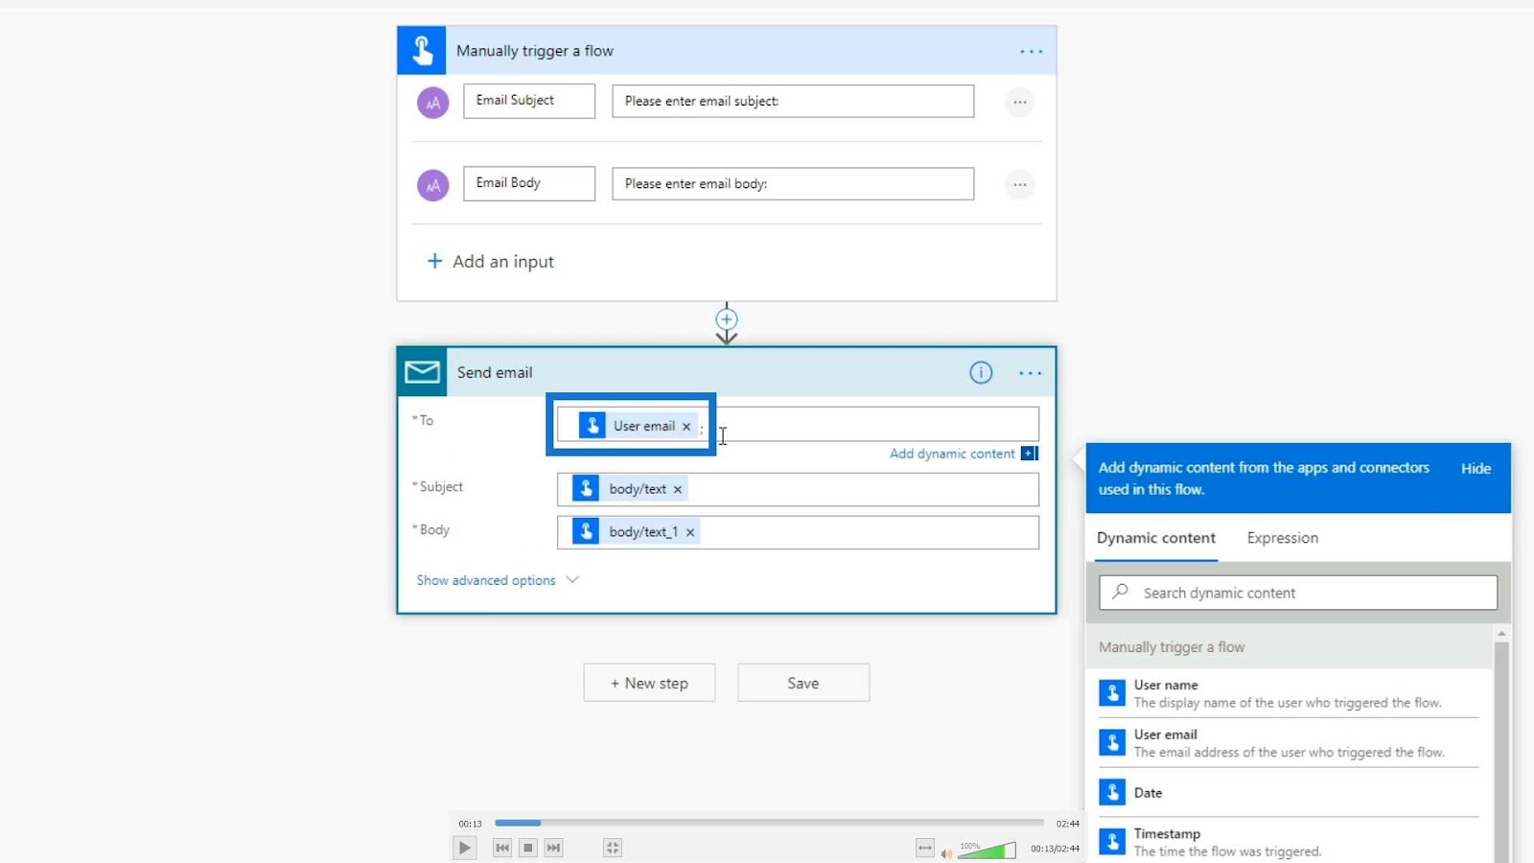Remove the body/text_1 token from Body

[689, 532]
